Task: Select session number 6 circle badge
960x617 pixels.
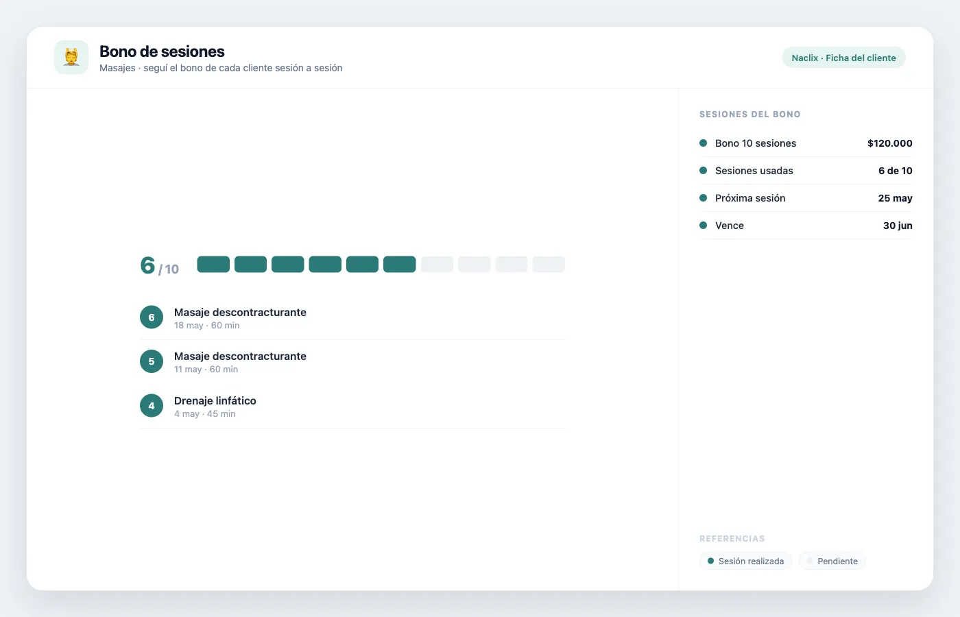Action: (x=152, y=317)
